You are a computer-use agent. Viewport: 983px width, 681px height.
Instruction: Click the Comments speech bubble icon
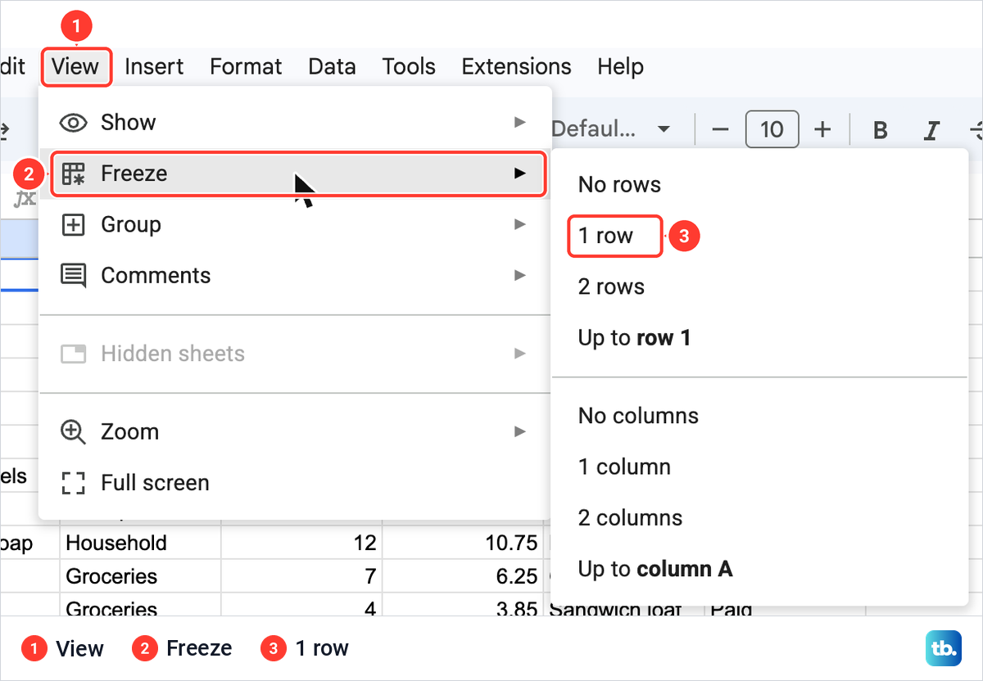click(74, 276)
